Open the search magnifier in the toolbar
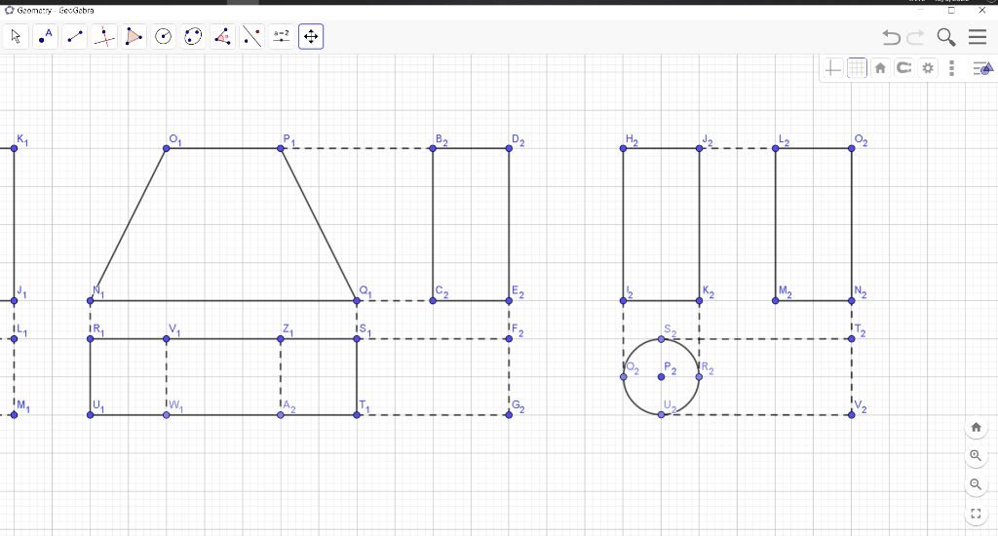 (945, 37)
